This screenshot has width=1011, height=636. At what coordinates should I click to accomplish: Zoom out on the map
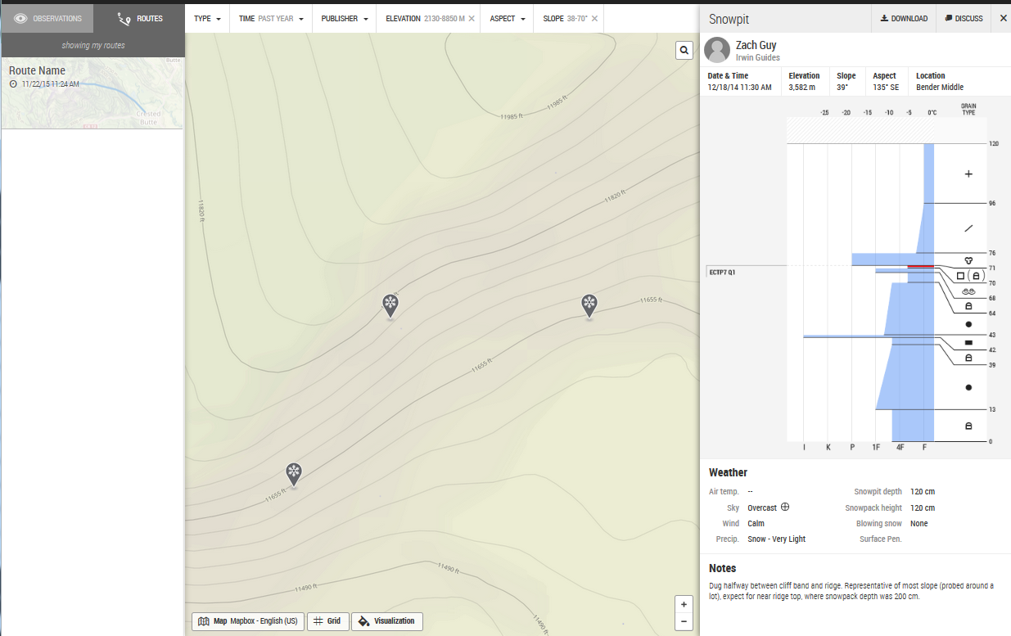[x=684, y=622]
